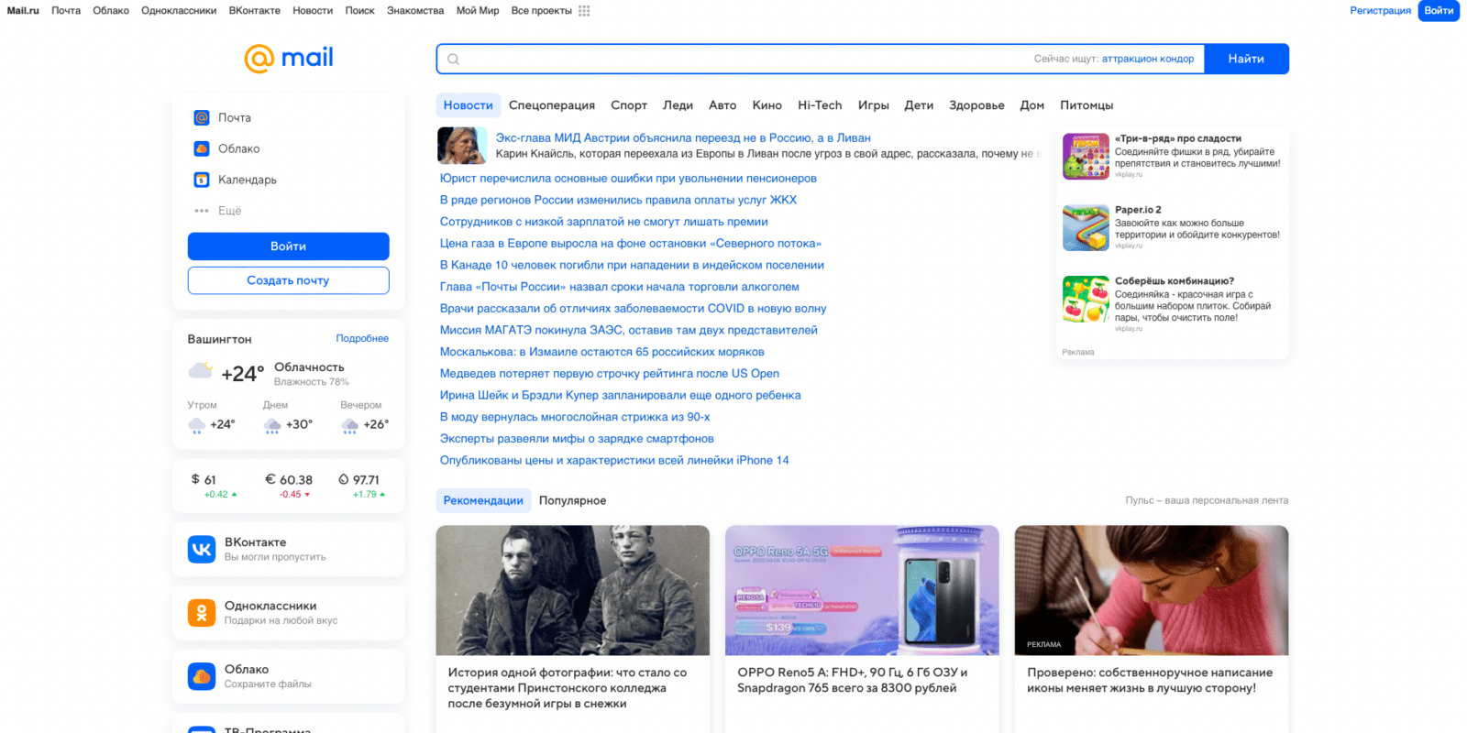Open the Календарь sidebar label

[248, 180]
